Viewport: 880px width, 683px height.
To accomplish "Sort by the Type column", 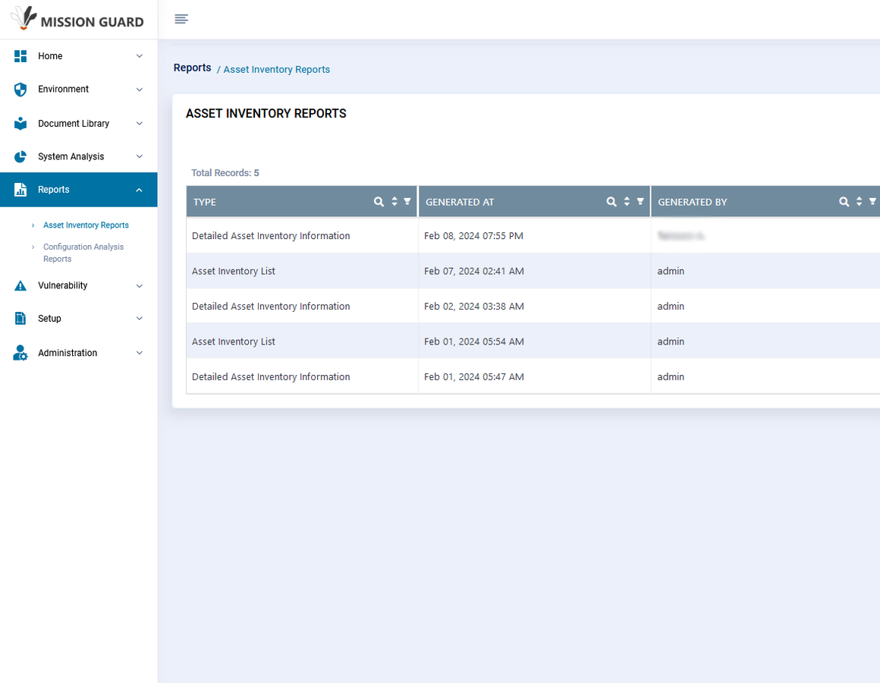I will [394, 201].
